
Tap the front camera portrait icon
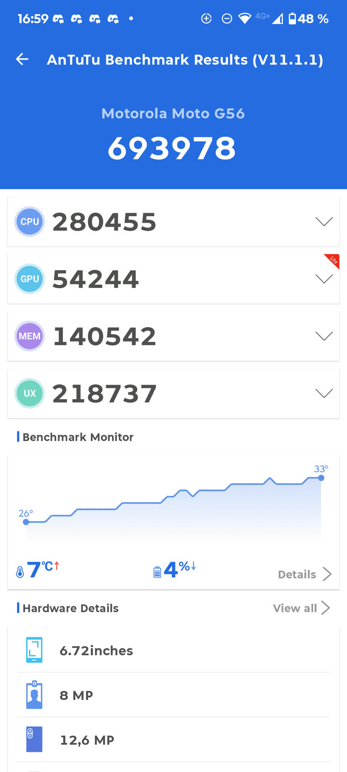[34, 695]
